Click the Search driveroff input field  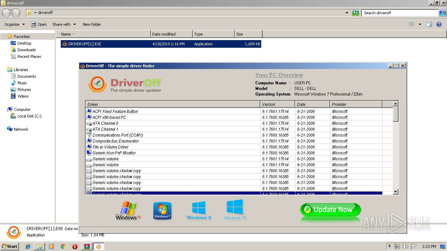tap(400, 13)
